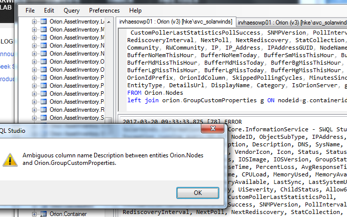Click OK in the ambiguous column dialog
The width and height of the screenshot is (347, 217).
coord(198,193)
